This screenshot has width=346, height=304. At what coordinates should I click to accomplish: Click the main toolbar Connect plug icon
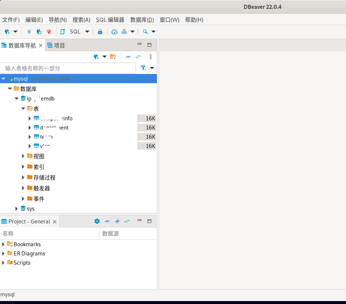(29, 32)
